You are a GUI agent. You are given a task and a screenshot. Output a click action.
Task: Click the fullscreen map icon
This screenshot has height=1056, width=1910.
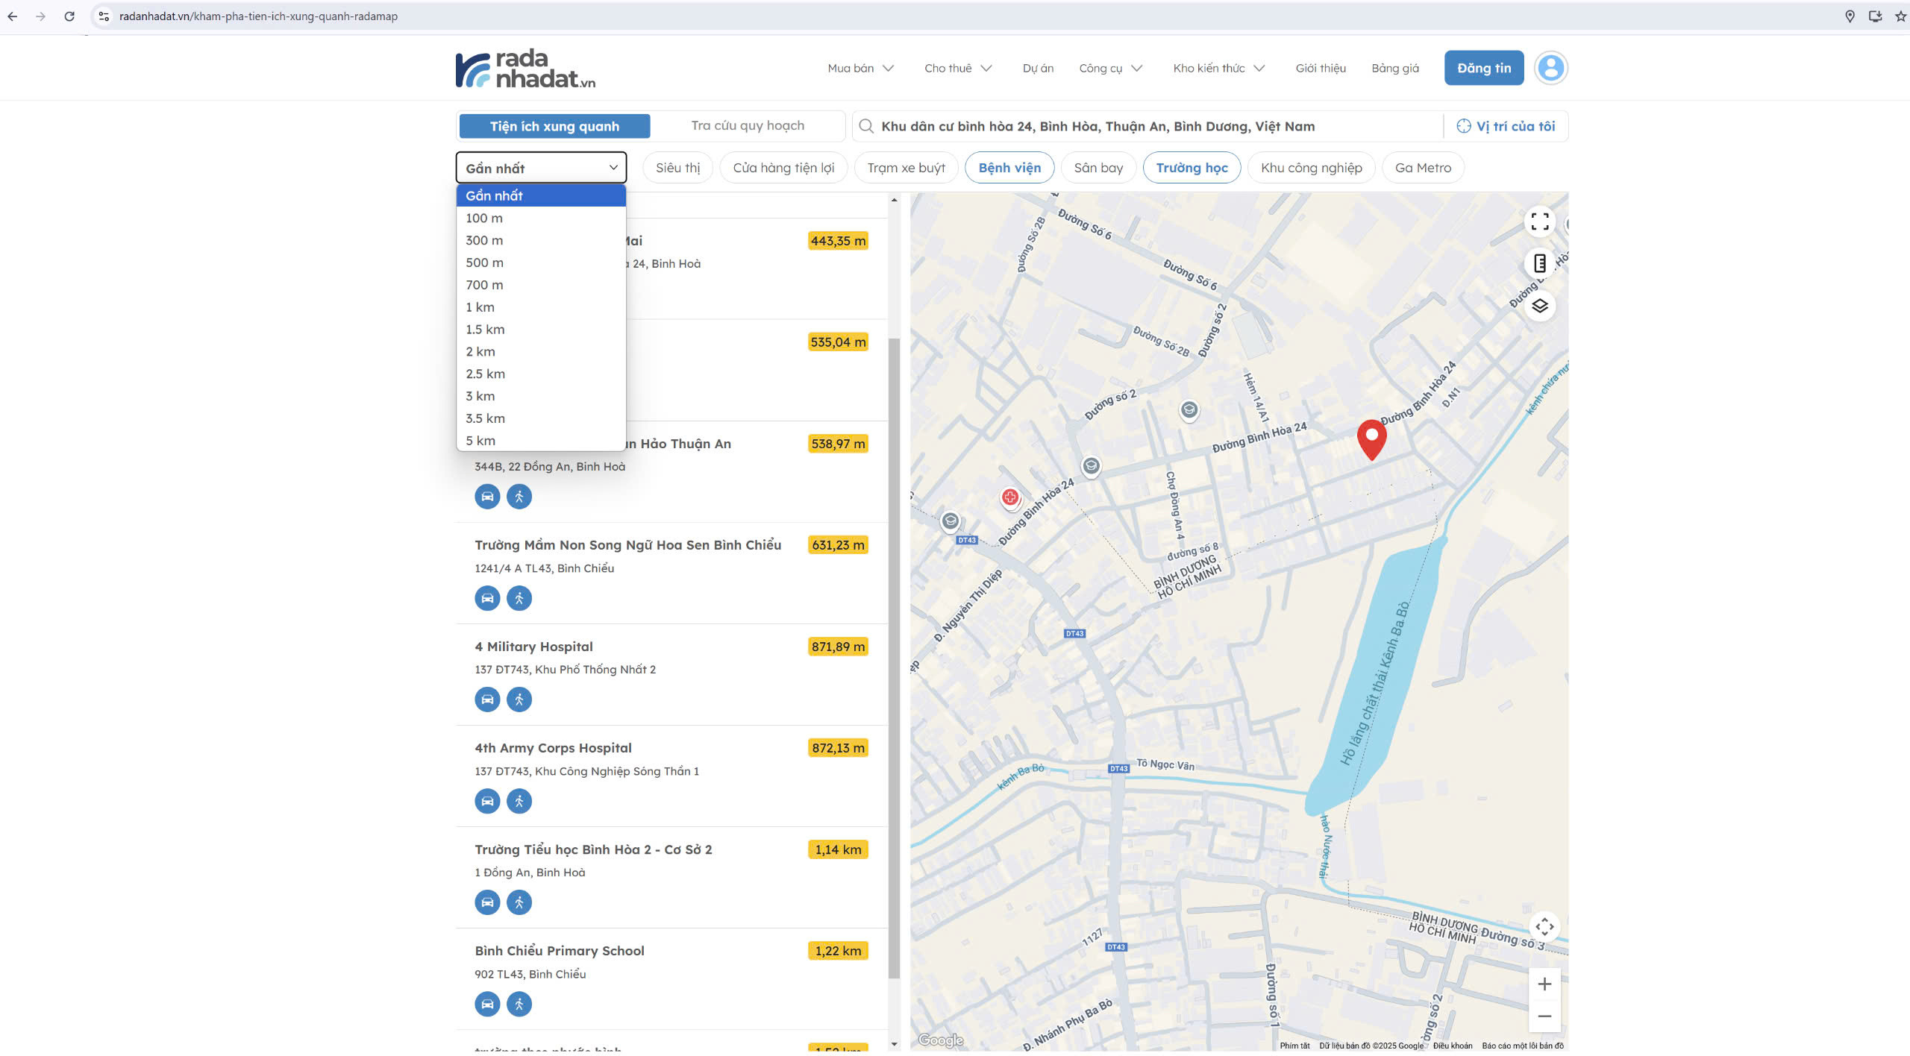coord(1539,221)
